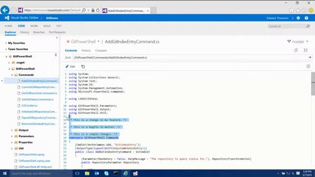Select the file History tab

86,51
